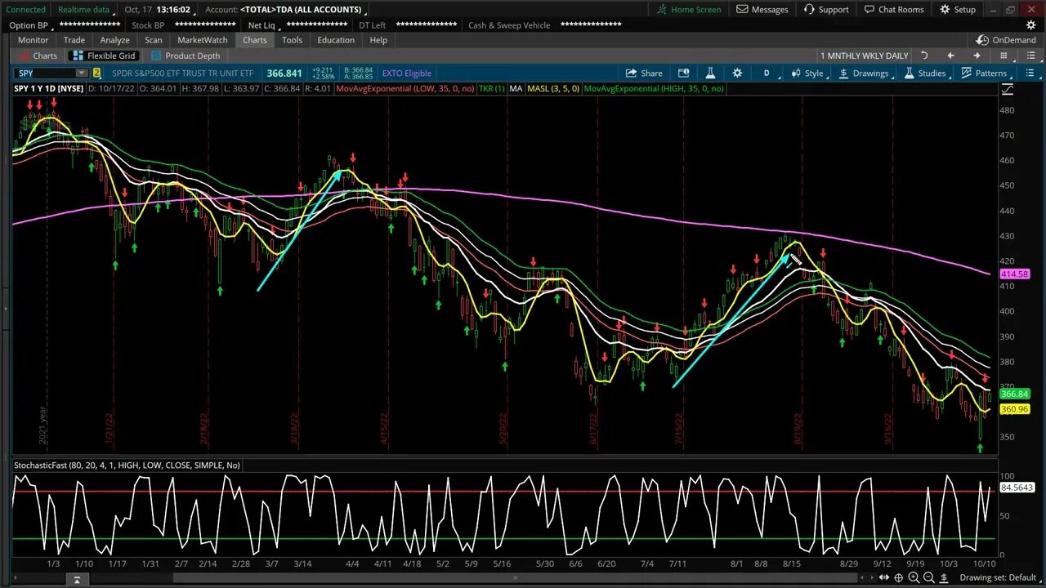The width and height of the screenshot is (1046, 588).
Task: Open the Style menu
Action: [807, 73]
